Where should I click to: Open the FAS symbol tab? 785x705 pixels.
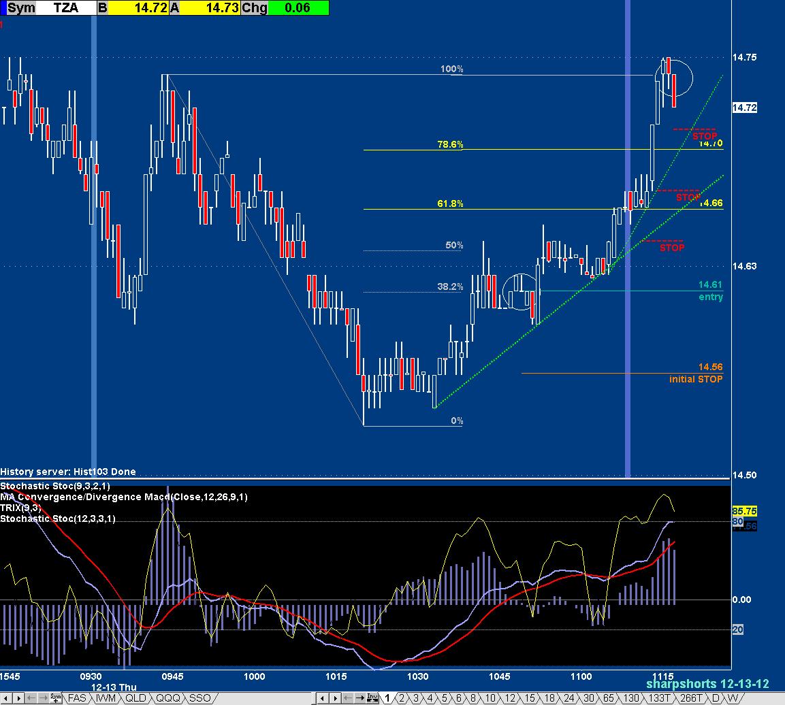coord(77,698)
